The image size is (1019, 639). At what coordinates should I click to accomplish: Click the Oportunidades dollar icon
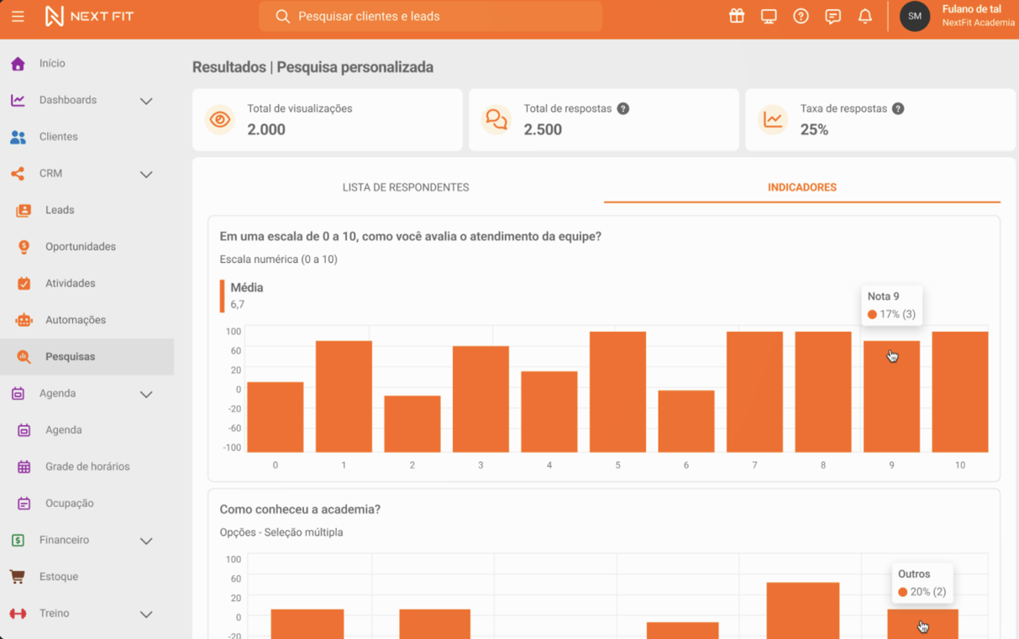(x=24, y=247)
